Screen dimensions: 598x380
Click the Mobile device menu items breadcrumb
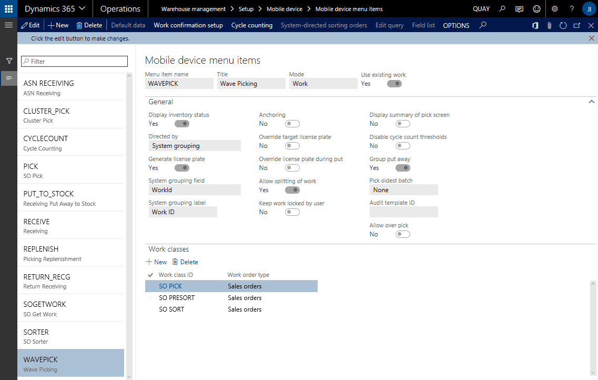point(349,9)
